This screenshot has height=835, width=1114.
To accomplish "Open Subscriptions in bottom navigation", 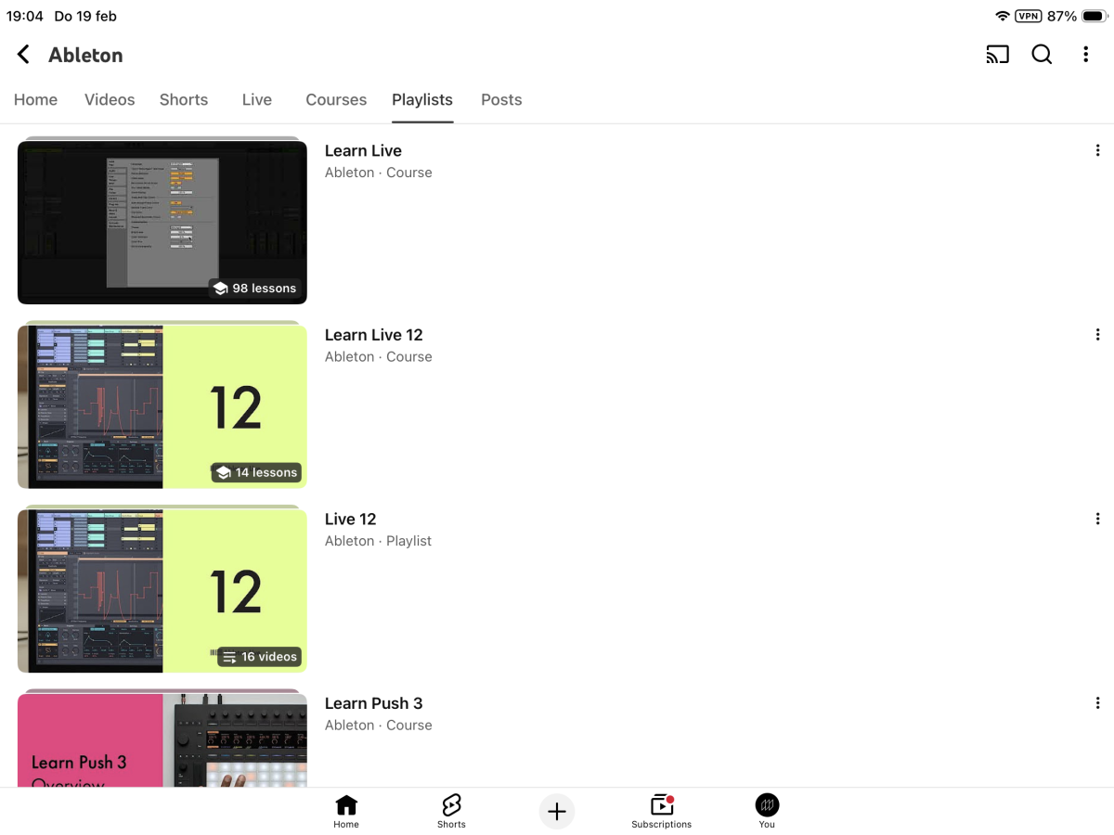I will point(661,812).
